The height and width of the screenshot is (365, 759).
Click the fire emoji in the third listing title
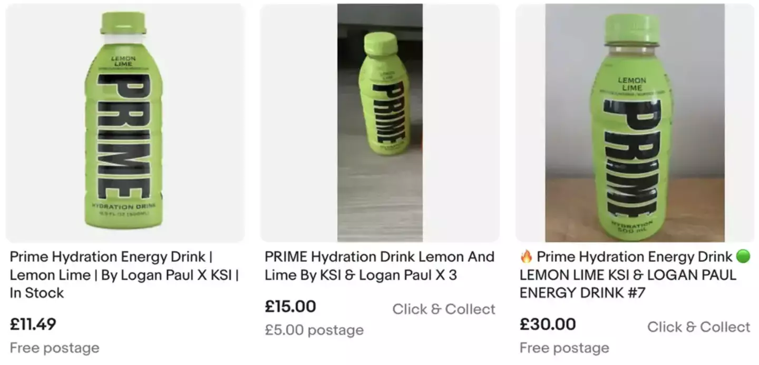coord(526,257)
